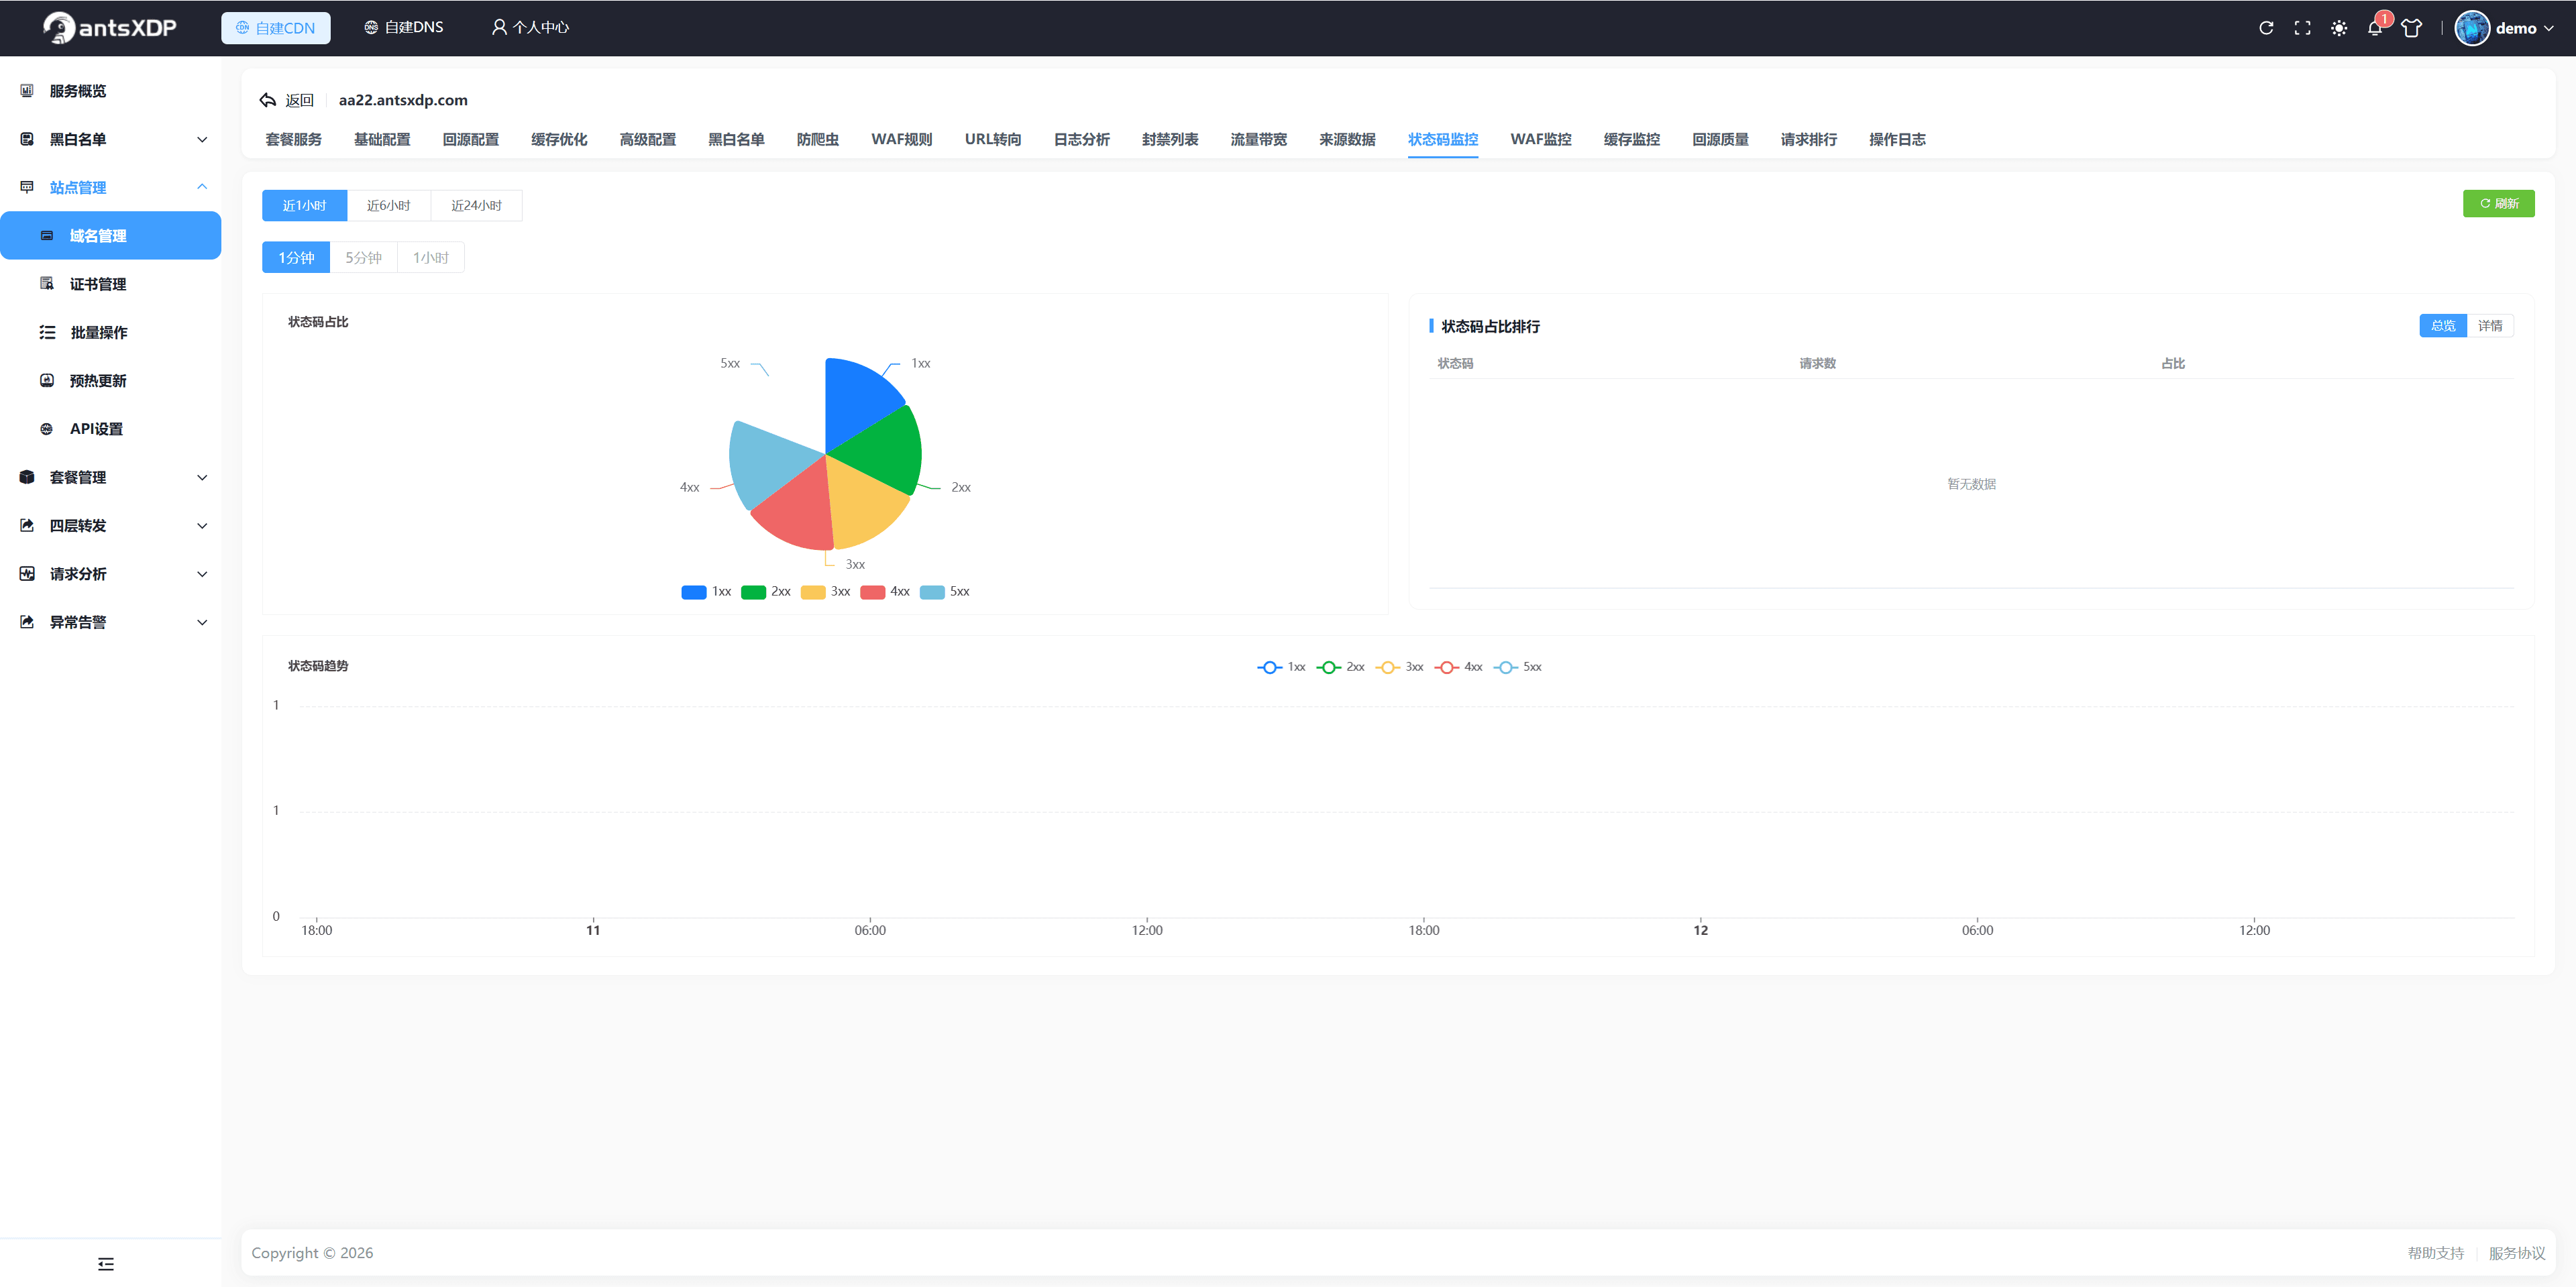Image resolution: width=2576 pixels, height=1287 pixels.
Task: Expand the 套餐管理 sidebar menu
Action: click(110, 477)
